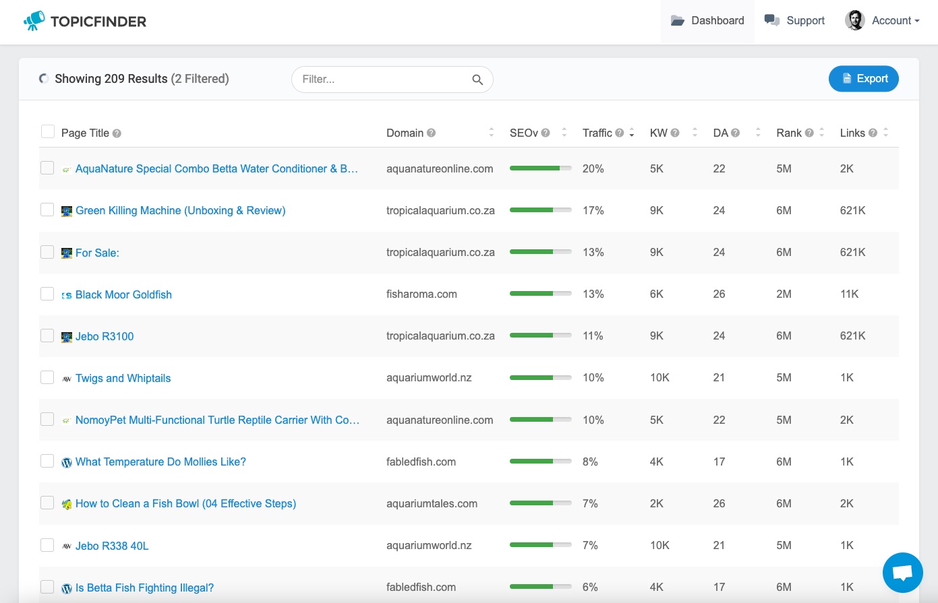The image size is (938, 603).
Task: Click the Traffic column help icon
Action: [x=619, y=133]
